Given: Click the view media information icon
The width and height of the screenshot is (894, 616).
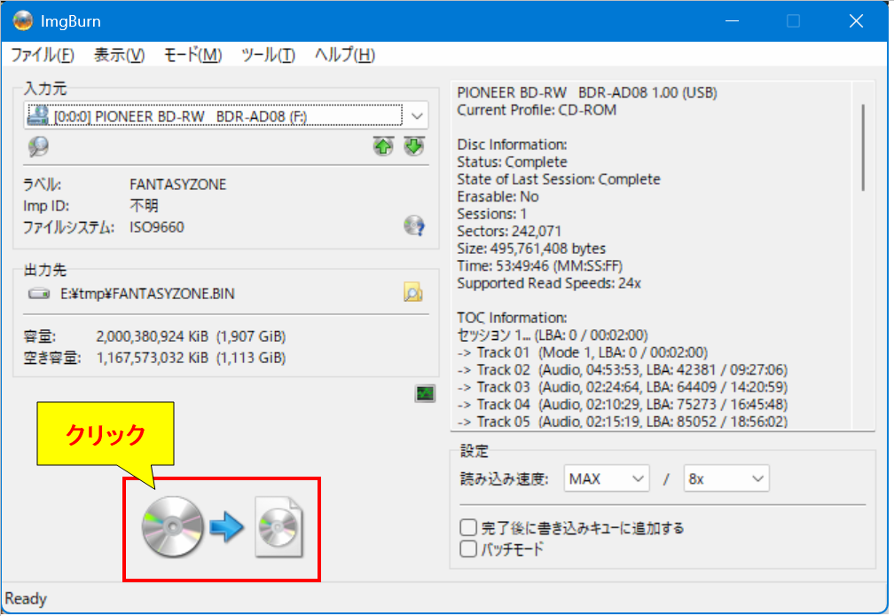Looking at the screenshot, I should tap(38, 146).
